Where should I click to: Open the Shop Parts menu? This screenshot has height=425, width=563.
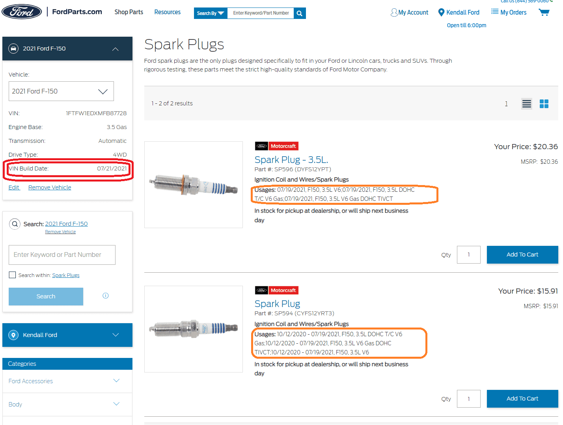click(129, 12)
